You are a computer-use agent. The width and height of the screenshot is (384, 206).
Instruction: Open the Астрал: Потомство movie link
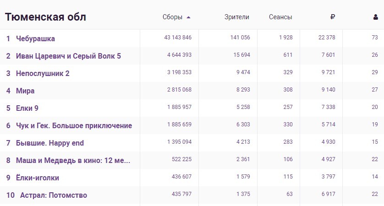[x=54, y=195]
